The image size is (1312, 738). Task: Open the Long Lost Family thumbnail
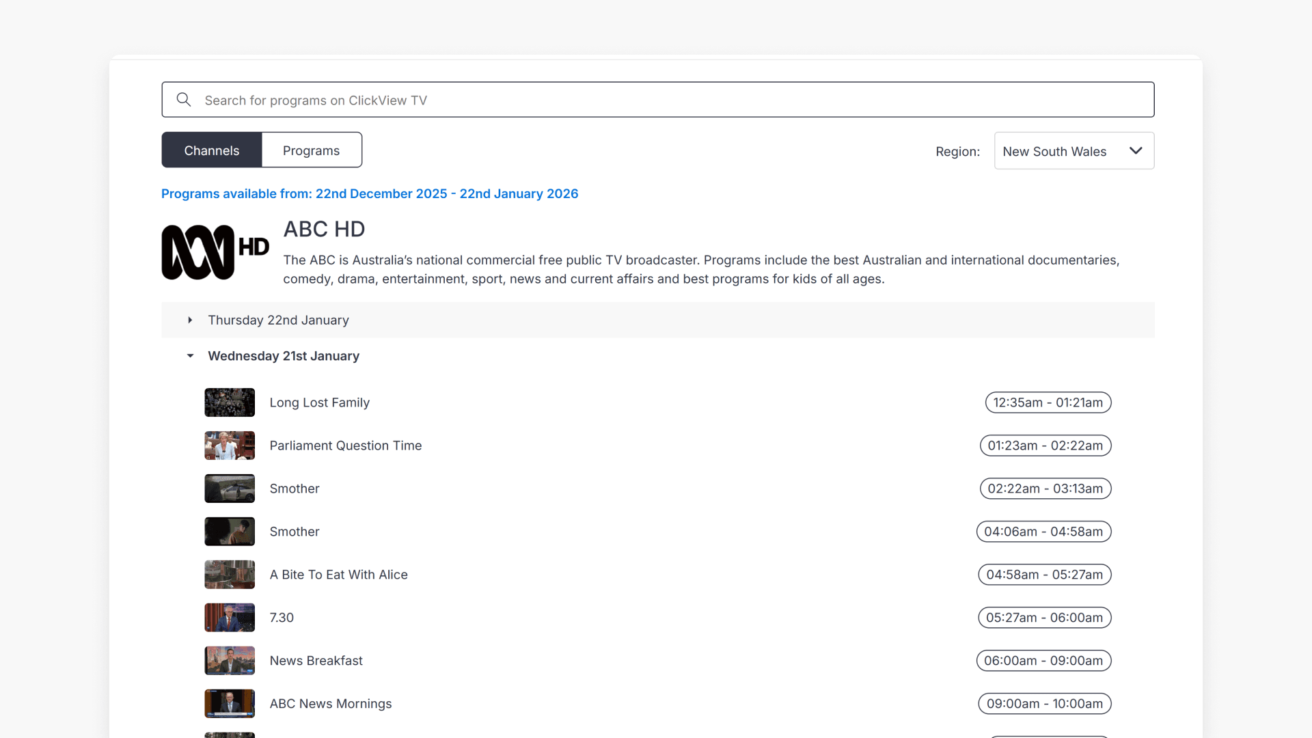[229, 402]
